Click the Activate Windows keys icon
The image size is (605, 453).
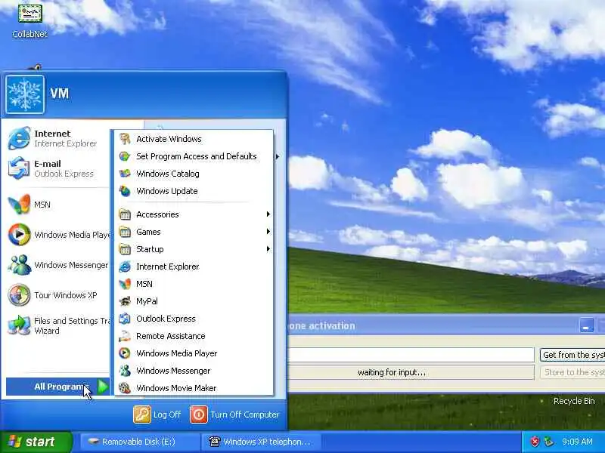click(x=125, y=139)
